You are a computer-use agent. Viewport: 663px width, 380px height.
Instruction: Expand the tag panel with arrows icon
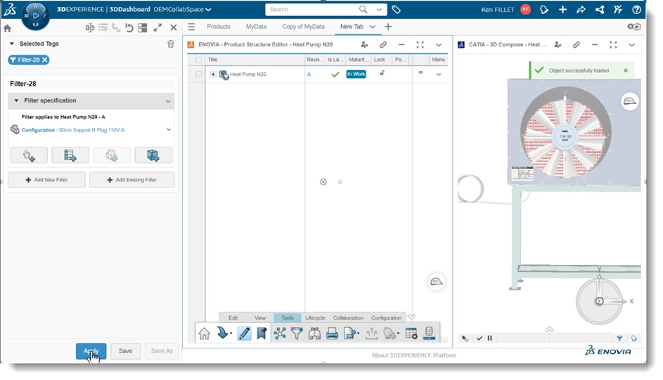coord(157,28)
